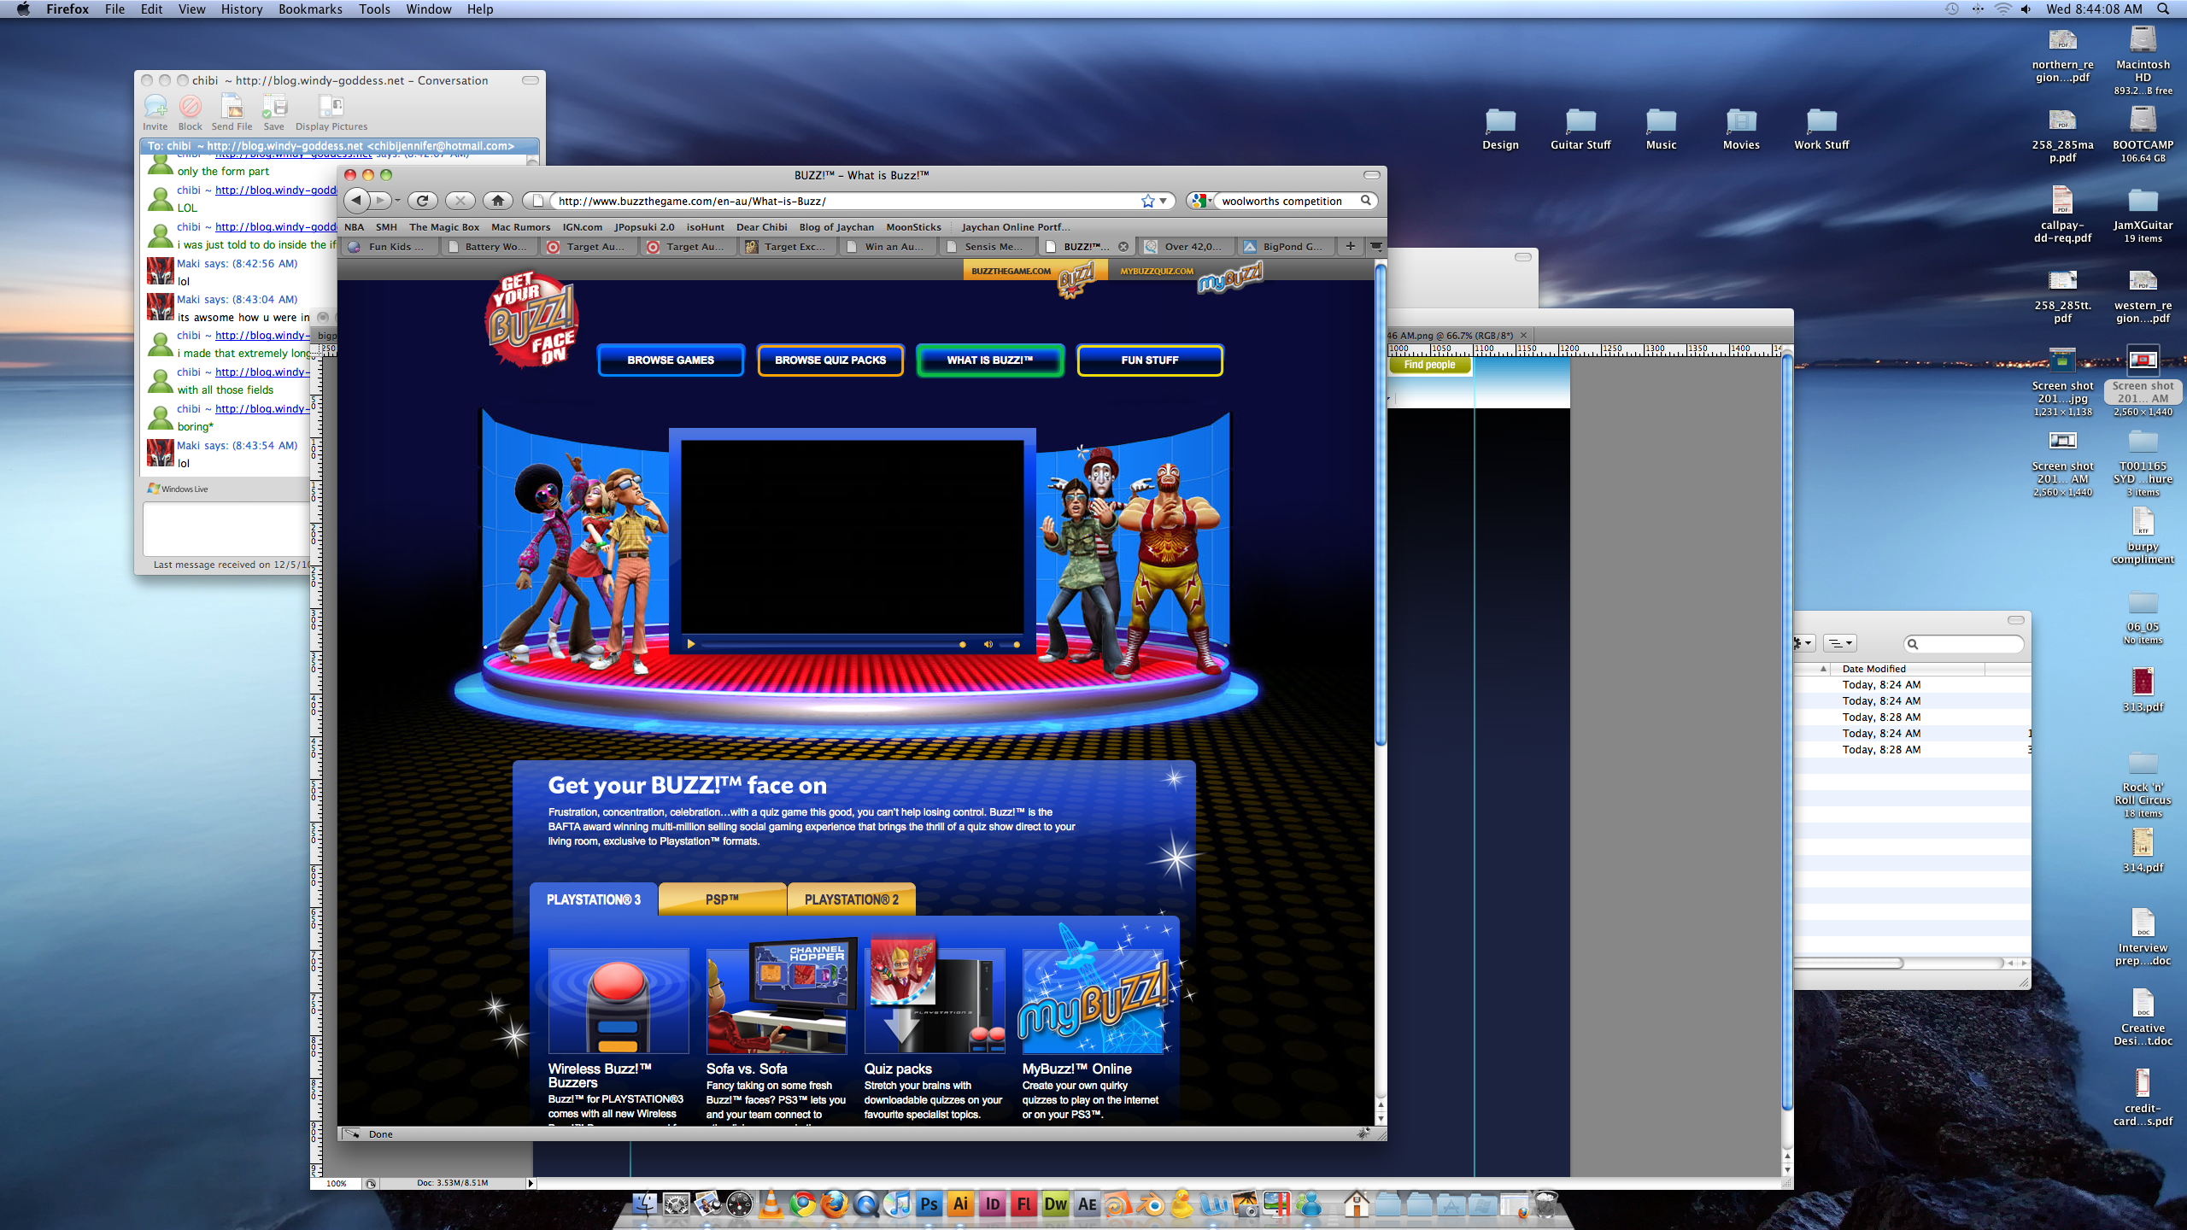Open the search engine chooser dropdown
Image resolution: width=2187 pixels, height=1230 pixels.
(1200, 201)
